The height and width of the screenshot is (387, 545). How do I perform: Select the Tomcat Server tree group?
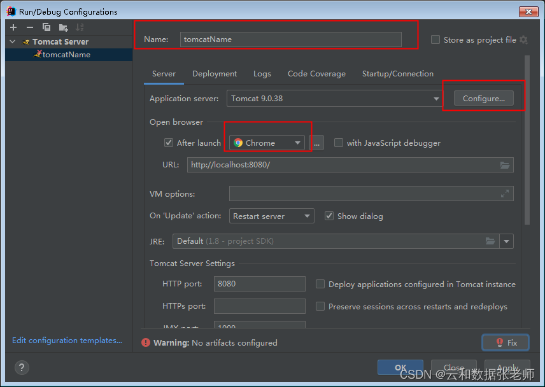click(x=69, y=41)
